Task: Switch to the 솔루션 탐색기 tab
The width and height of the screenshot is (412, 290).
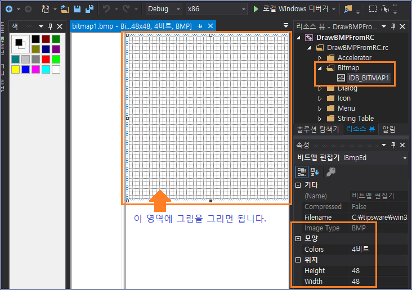Action: [318, 129]
